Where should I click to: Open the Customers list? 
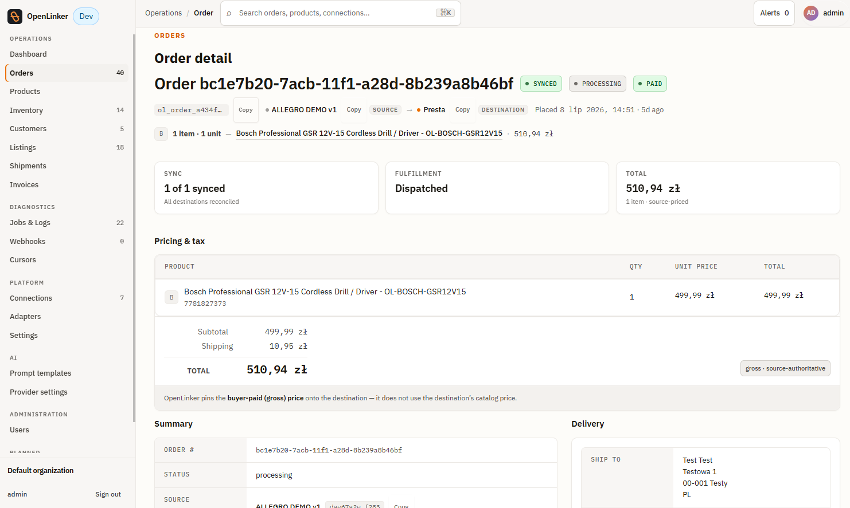point(67,129)
